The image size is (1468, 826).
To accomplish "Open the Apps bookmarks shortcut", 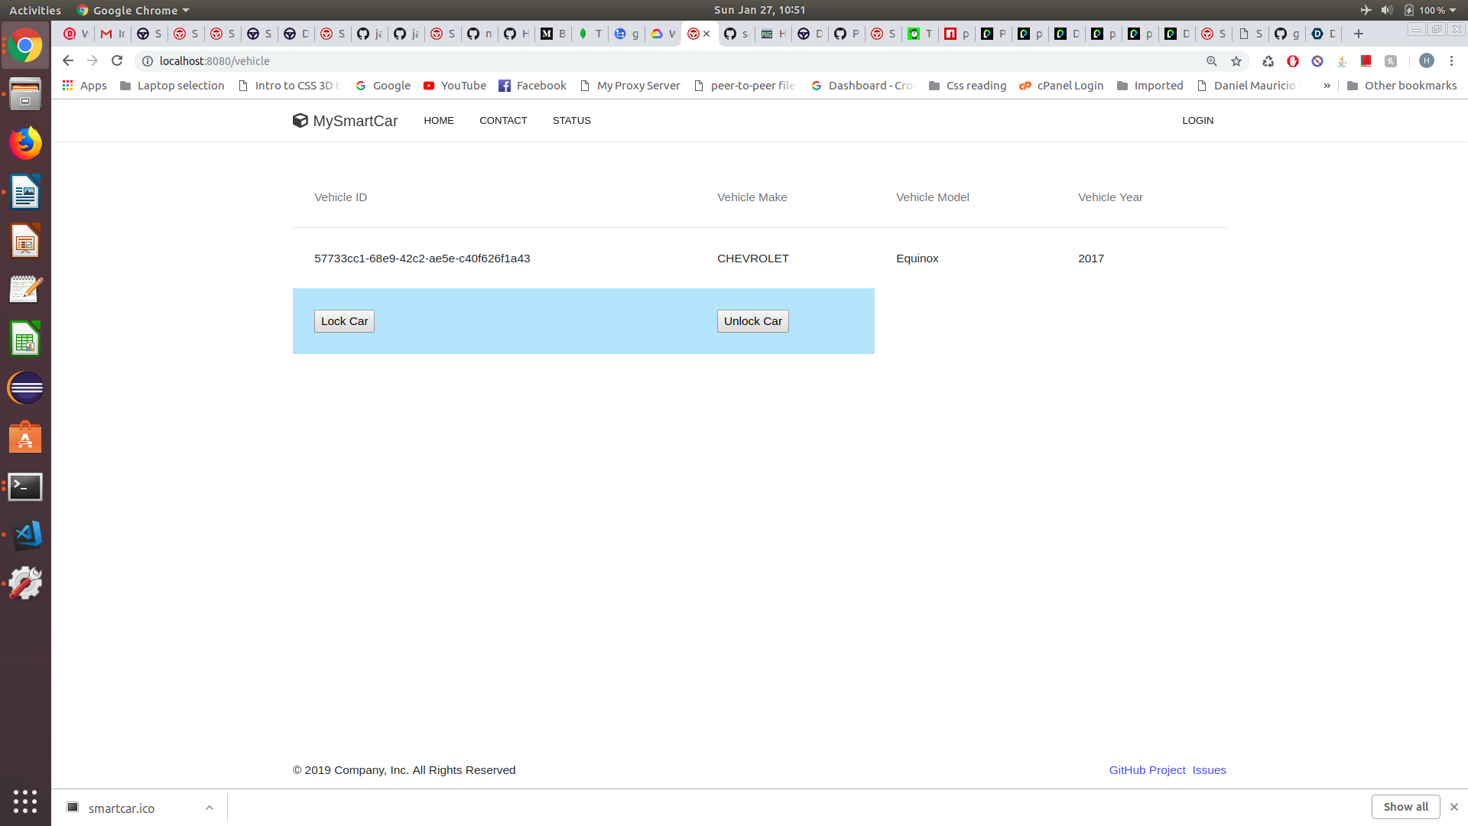I will click(85, 86).
